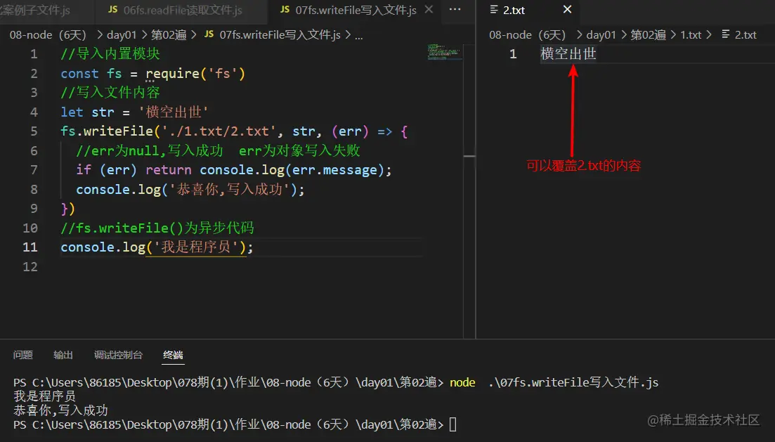The width and height of the screenshot is (775, 442).
Task: Click the comment //fs.writeFile()为异步代码
Action: point(157,228)
